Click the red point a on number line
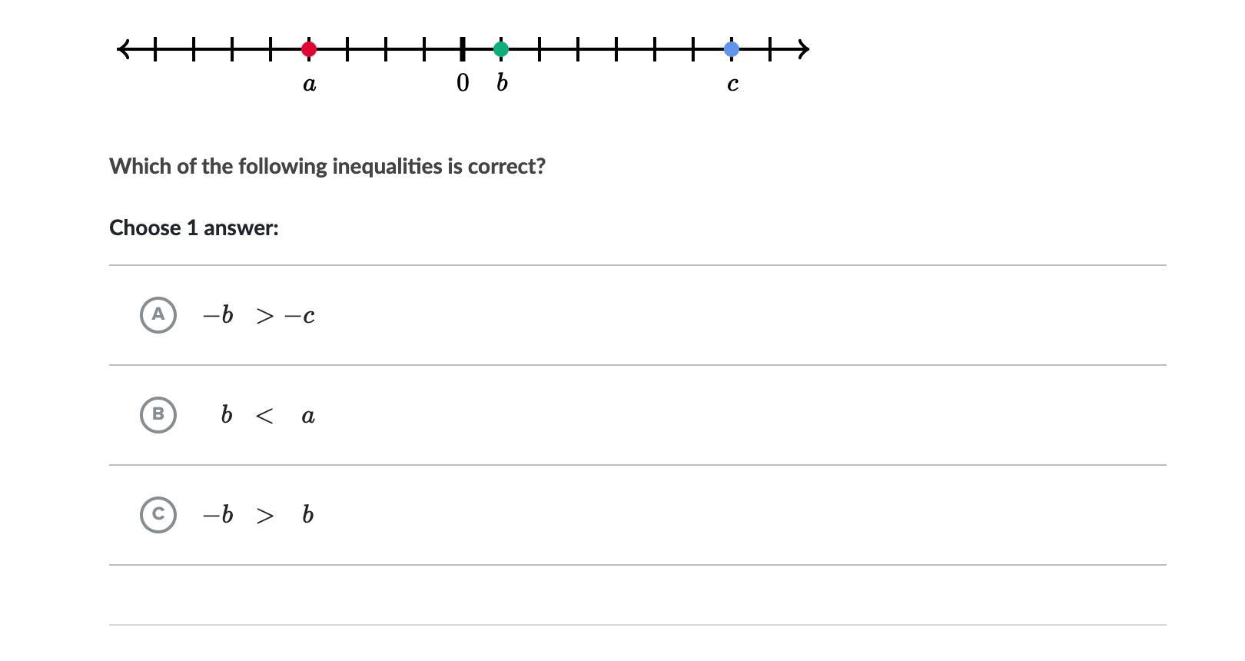 (x=309, y=49)
